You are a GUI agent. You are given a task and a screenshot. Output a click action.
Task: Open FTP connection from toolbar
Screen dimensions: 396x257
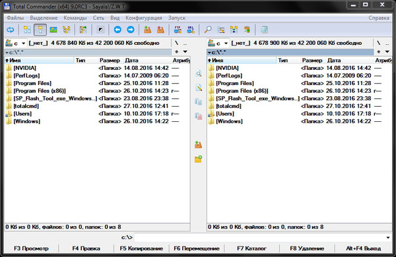coord(178,30)
